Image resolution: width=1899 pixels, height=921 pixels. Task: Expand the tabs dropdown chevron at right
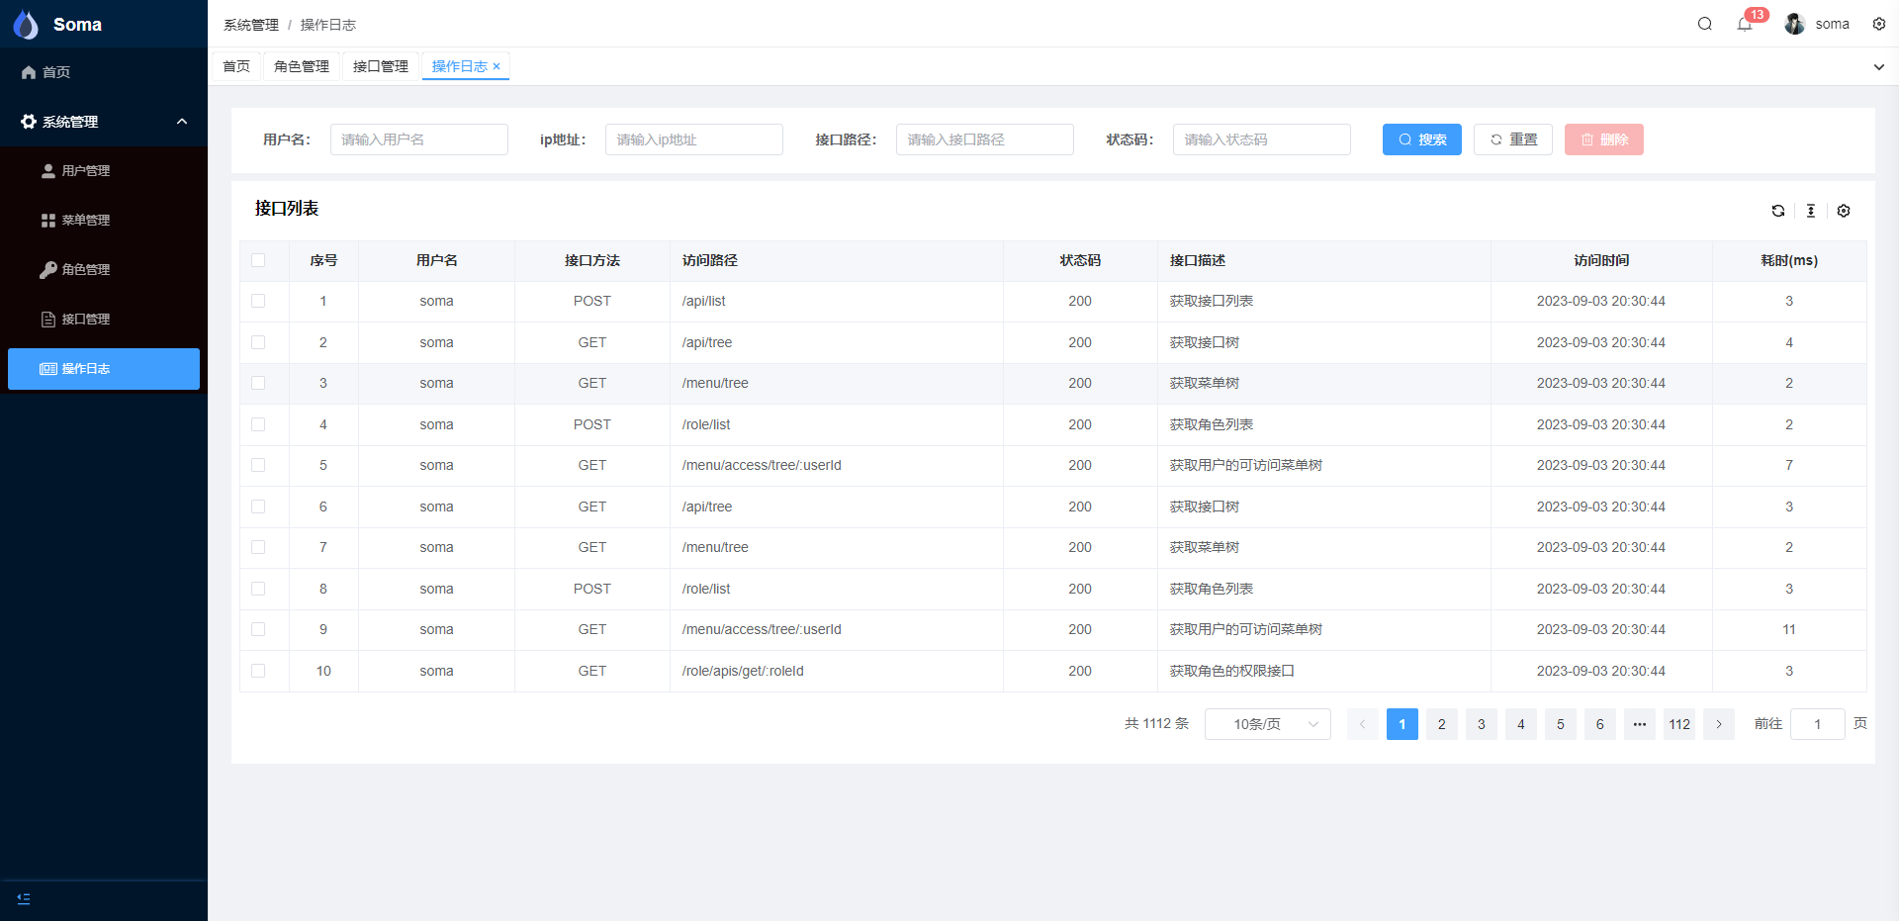click(1878, 67)
